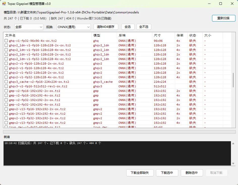Select file name ghqv2-v1-fp16-128x128-4x-ox.tz2

pos(36,68)
